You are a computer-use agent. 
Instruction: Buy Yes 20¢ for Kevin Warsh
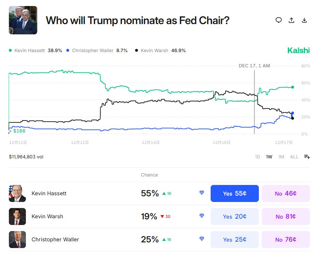(x=234, y=217)
